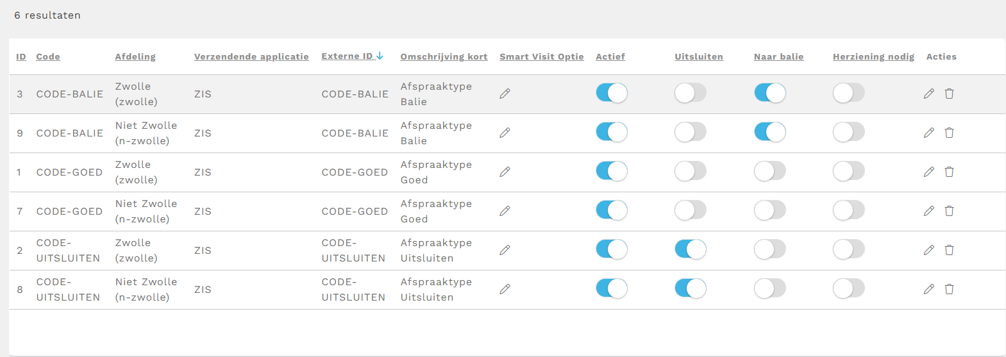Image resolution: width=1006 pixels, height=357 pixels.
Task: Disable Naar balie for row ID 9
Action: tap(769, 132)
